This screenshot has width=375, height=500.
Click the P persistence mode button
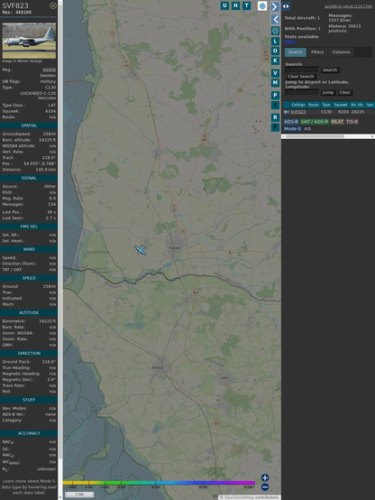click(x=275, y=95)
